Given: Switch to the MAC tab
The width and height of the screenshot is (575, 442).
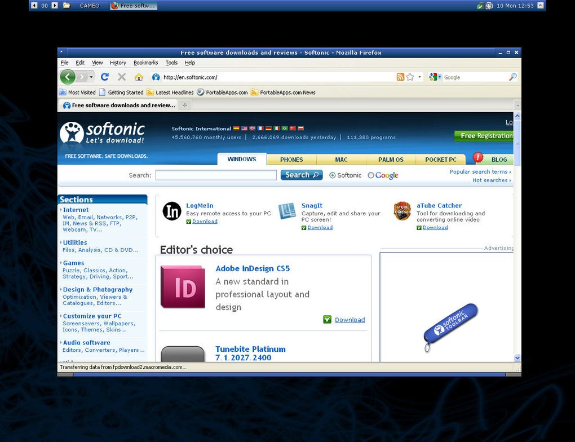Looking at the screenshot, I should (x=341, y=160).
